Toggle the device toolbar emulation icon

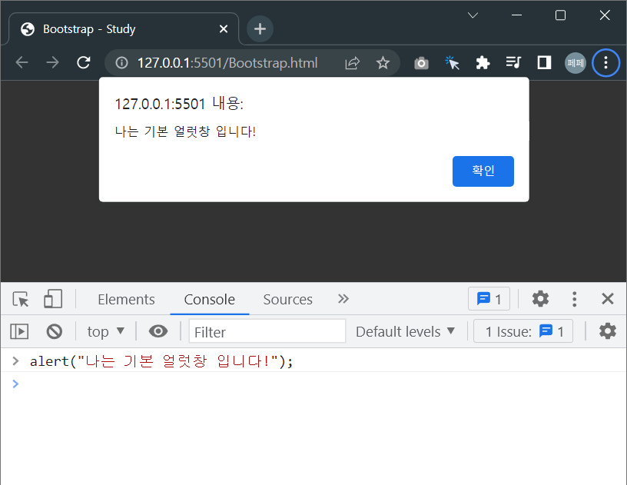[x=51, y=299]
